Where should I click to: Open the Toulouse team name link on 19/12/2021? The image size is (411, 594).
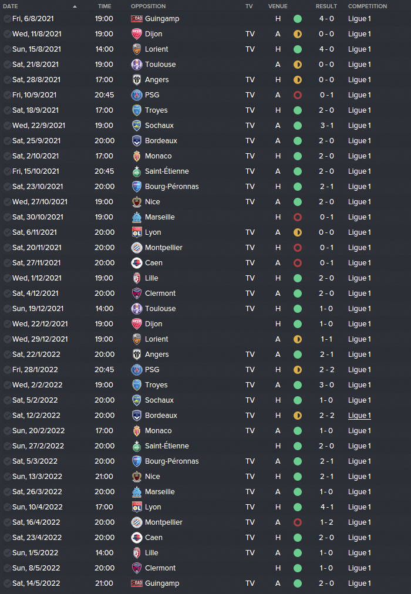(160, 309)
